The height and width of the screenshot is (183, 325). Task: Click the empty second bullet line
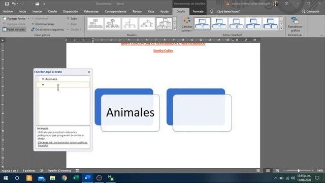tap(63, 85)
